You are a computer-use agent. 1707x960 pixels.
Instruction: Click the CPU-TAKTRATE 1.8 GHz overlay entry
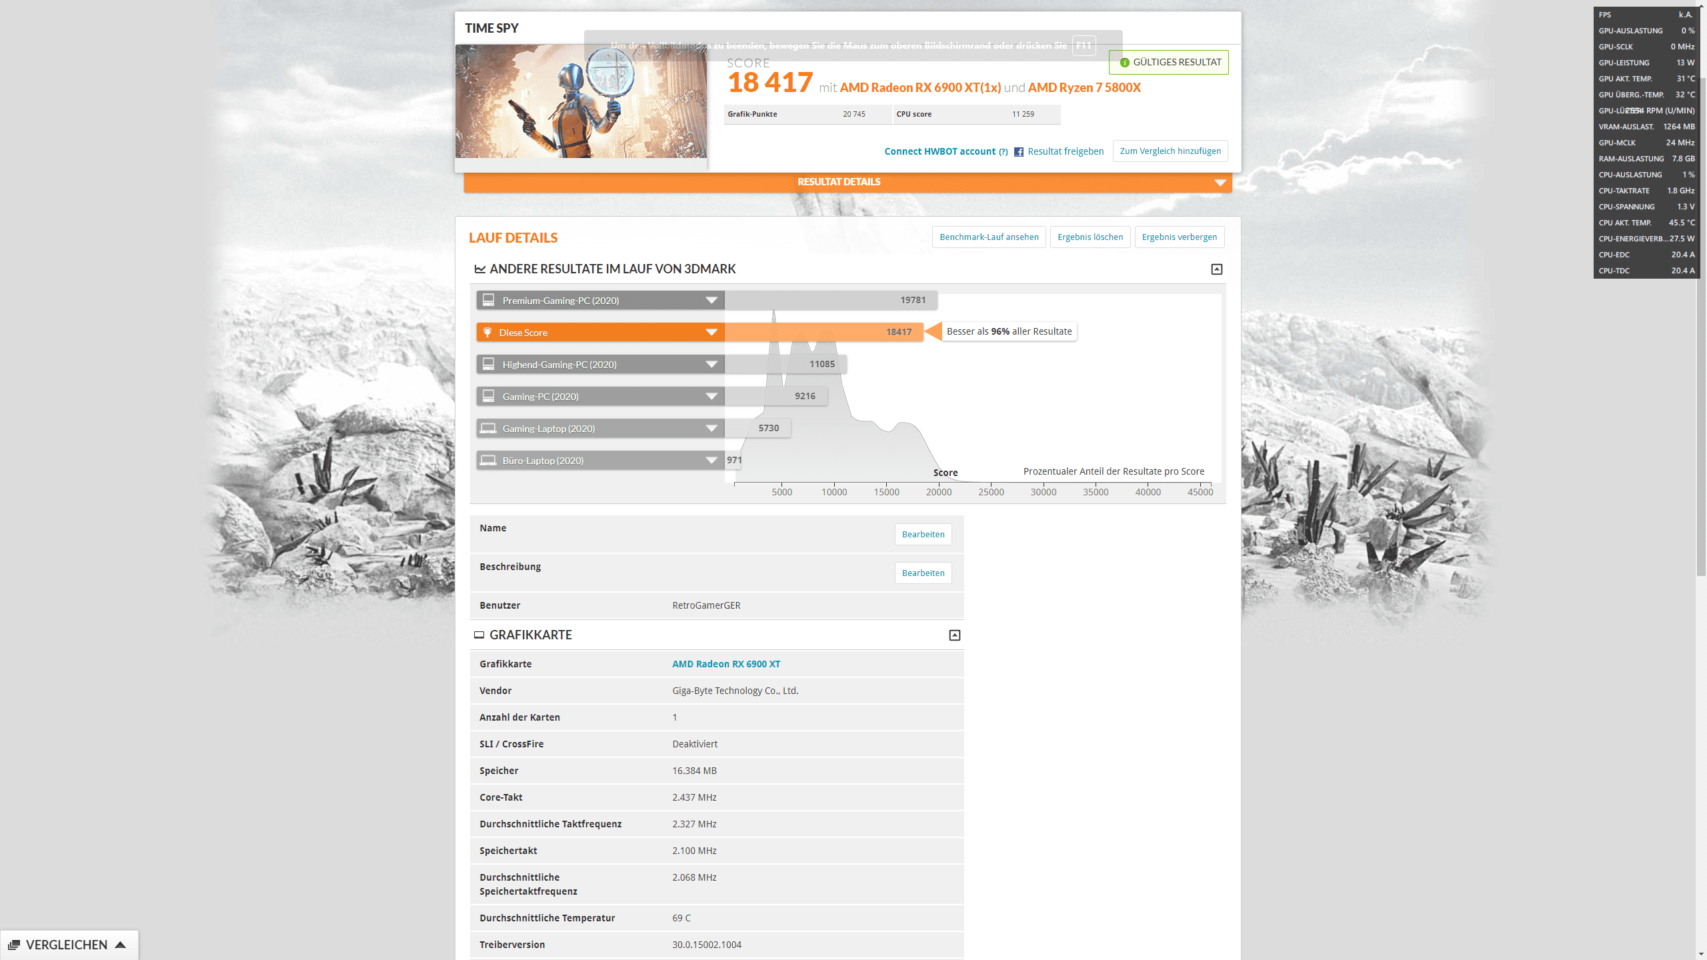point(1646,191)
